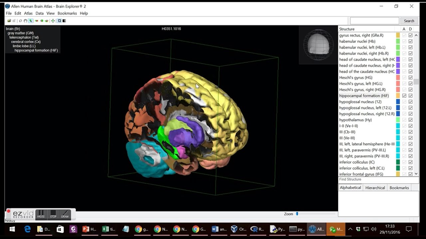The height and width of the screenshot is (239, 426).
Task: Select 'limbic lobe (LL)' in the hierarchy overlay
Action: (x=24, y=46)
